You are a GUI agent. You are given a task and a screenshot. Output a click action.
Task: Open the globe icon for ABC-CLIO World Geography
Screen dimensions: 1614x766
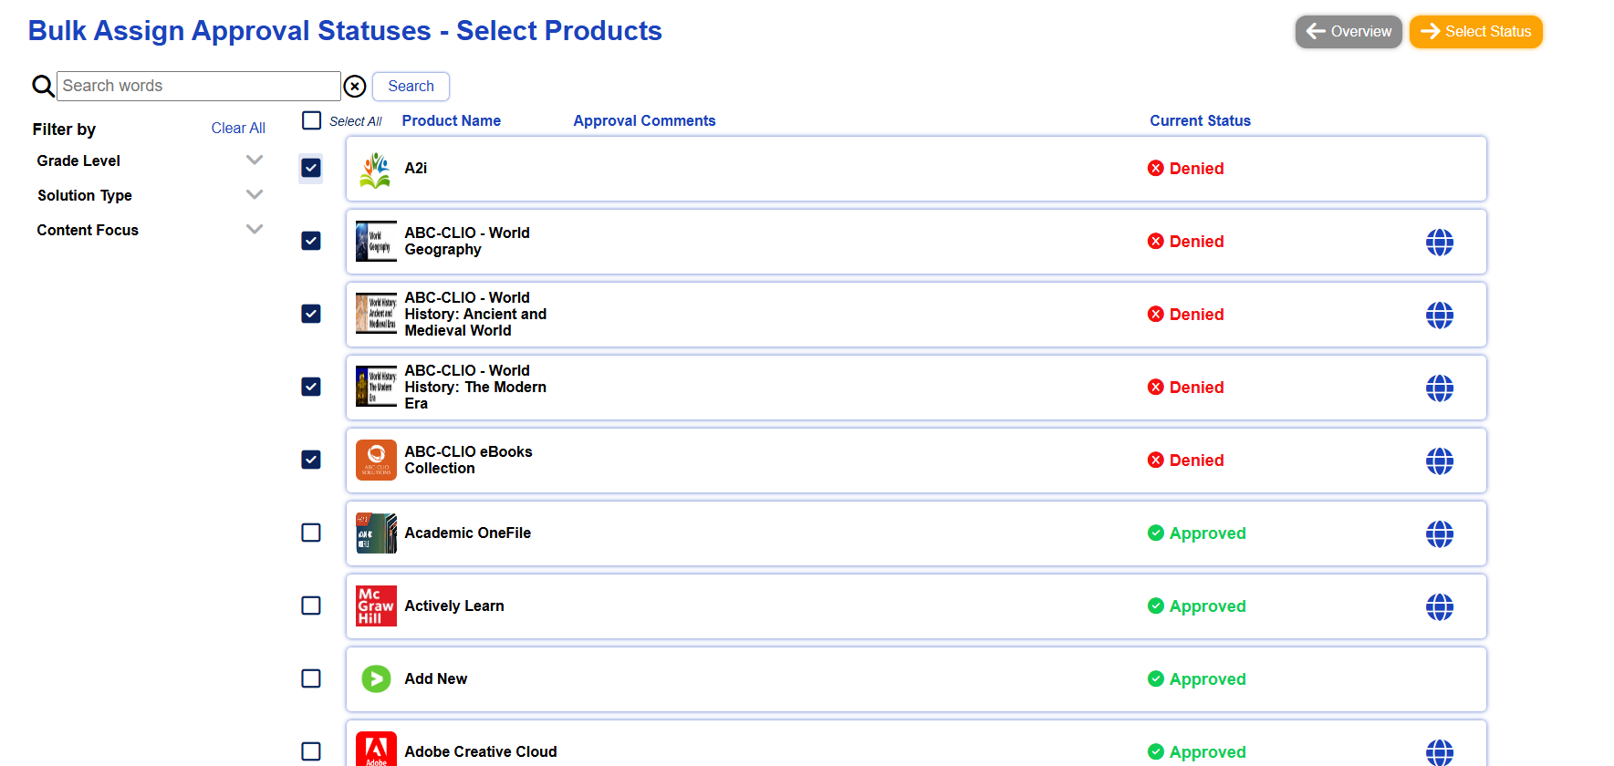1440,242
